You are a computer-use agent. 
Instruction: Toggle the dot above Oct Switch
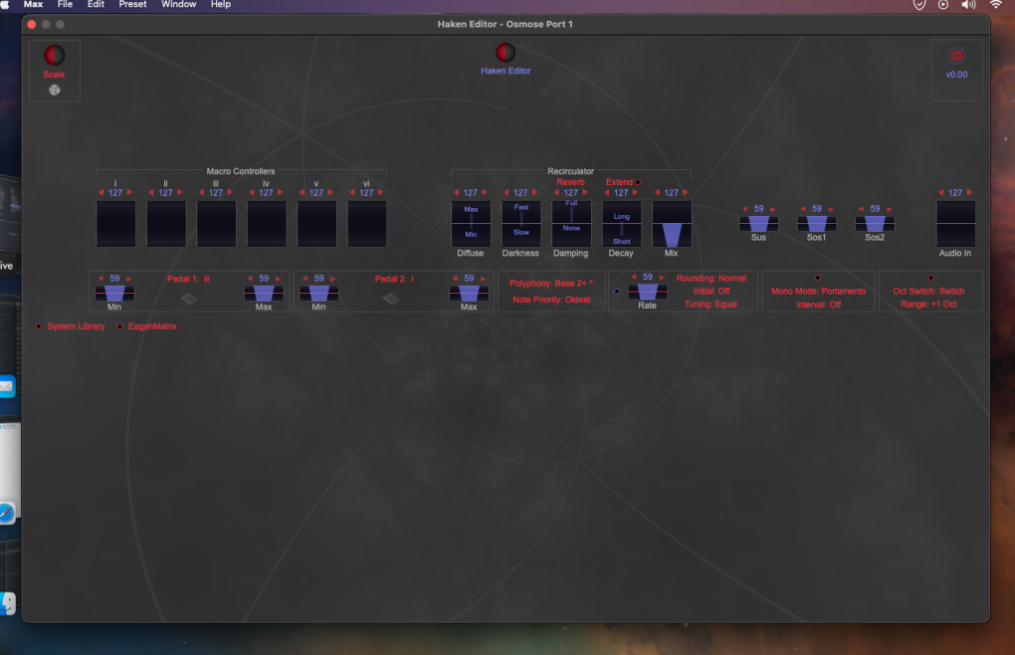(x=930, y=278)
